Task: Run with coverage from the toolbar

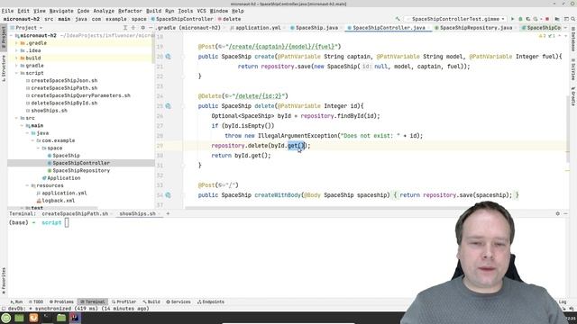Action: [528, 19]
